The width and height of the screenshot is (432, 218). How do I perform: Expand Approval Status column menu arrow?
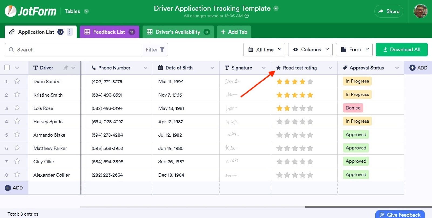[397, 68]
